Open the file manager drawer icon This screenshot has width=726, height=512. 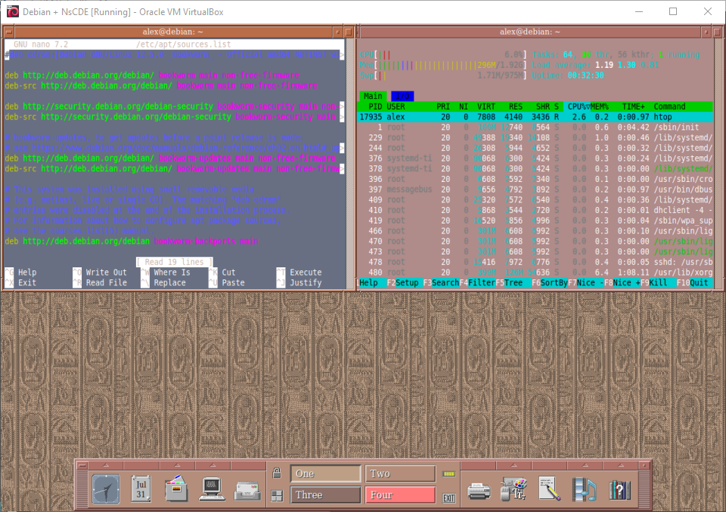click(x=176, y=489)
